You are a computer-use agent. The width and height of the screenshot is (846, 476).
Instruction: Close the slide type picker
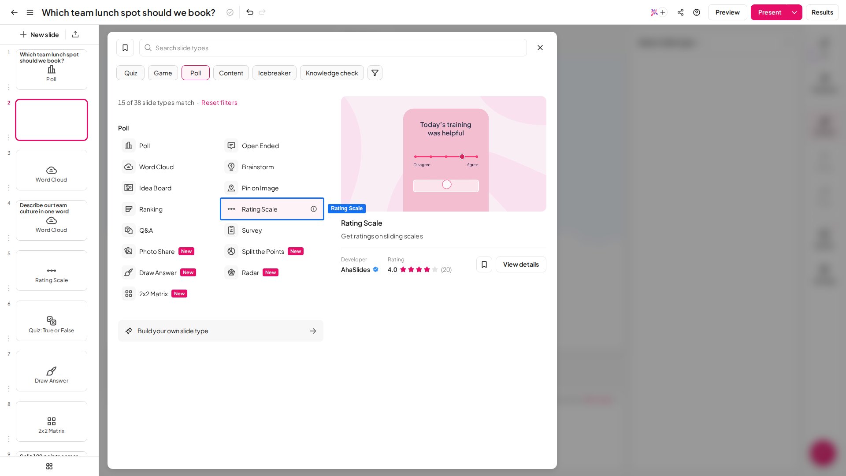(540, 48)
